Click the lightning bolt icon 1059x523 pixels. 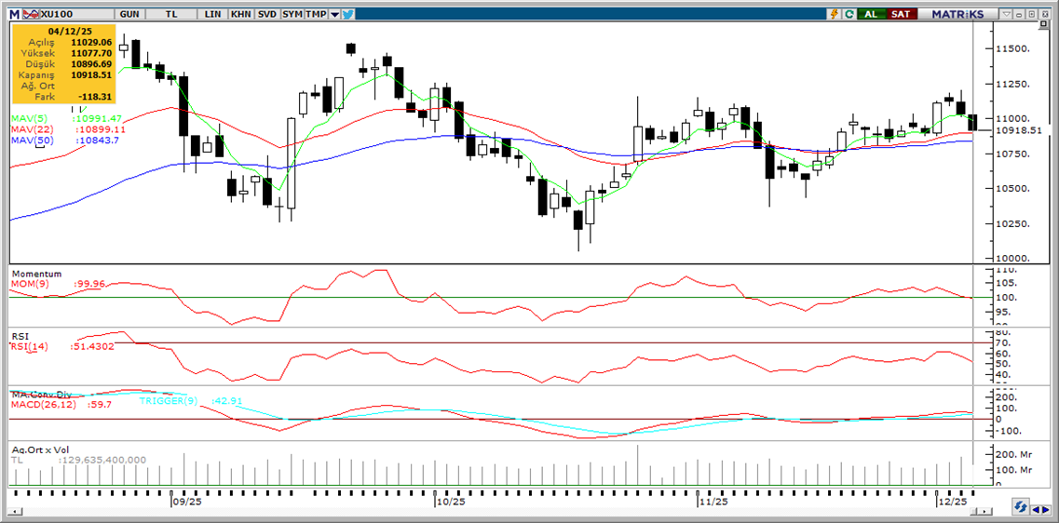click(x=835, y=14)
